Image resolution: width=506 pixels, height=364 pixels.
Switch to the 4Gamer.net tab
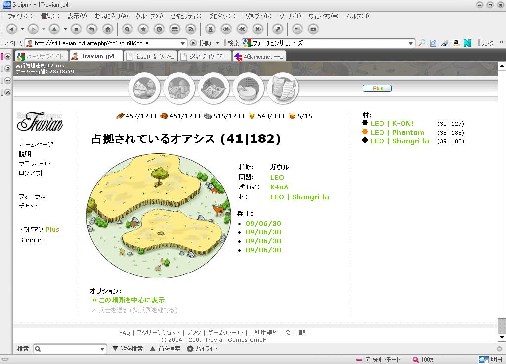(x=259, y=56)
